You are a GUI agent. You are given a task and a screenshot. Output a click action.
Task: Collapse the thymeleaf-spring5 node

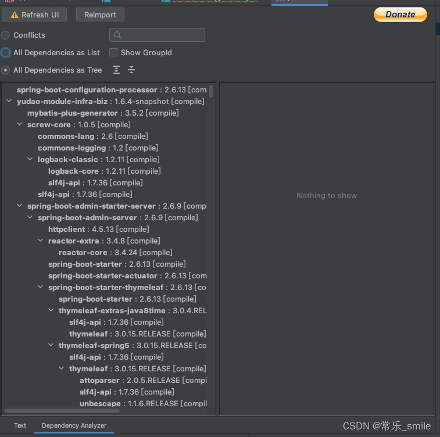[51, 345]
